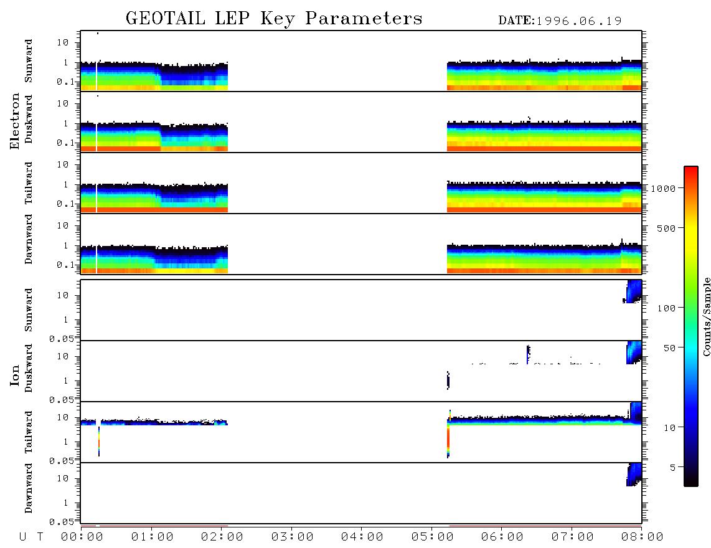The image size is (711, 548).
Task: Click the "00:00" time tick label
Action: point(82,537)
